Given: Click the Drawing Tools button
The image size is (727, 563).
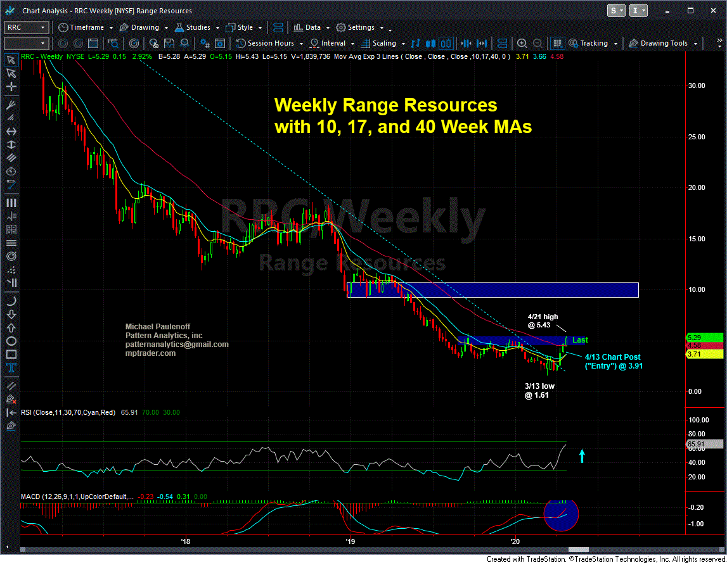Looking at the screenshot, I should 659,44.
